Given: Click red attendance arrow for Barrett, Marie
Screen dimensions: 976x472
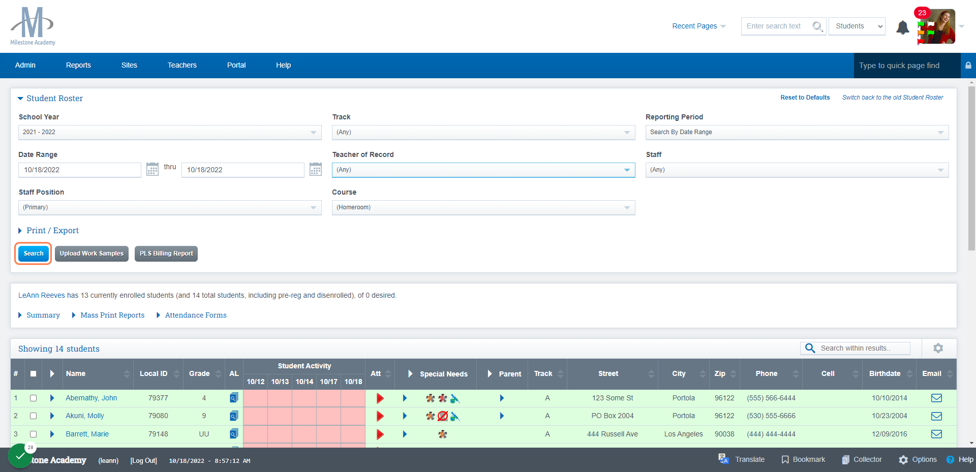Looking at the screenshot, I should 380,434.
